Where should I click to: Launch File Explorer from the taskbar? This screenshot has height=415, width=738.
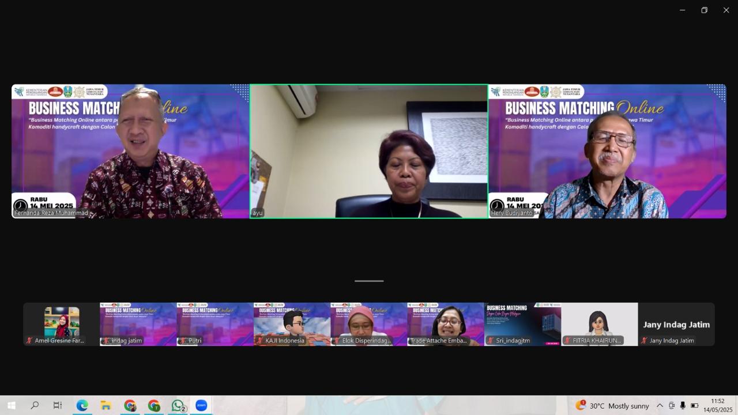[x=106, y=405]
